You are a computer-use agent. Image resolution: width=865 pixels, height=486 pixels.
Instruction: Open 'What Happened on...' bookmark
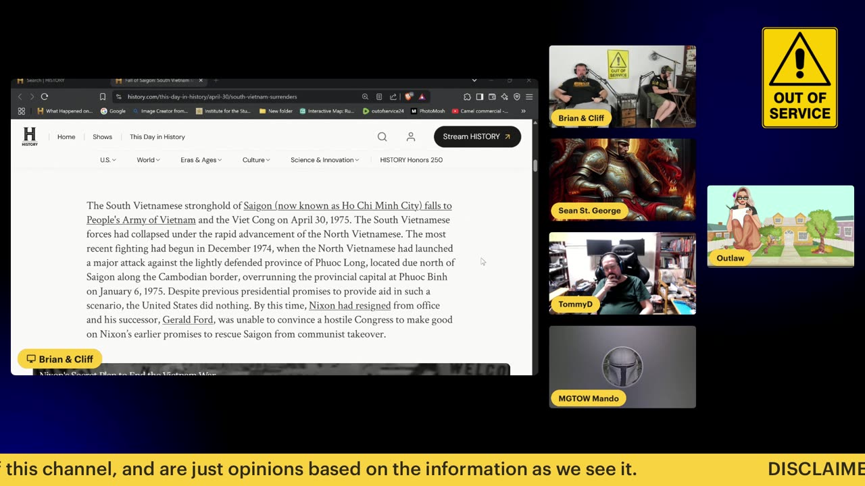tap(65, 111)
